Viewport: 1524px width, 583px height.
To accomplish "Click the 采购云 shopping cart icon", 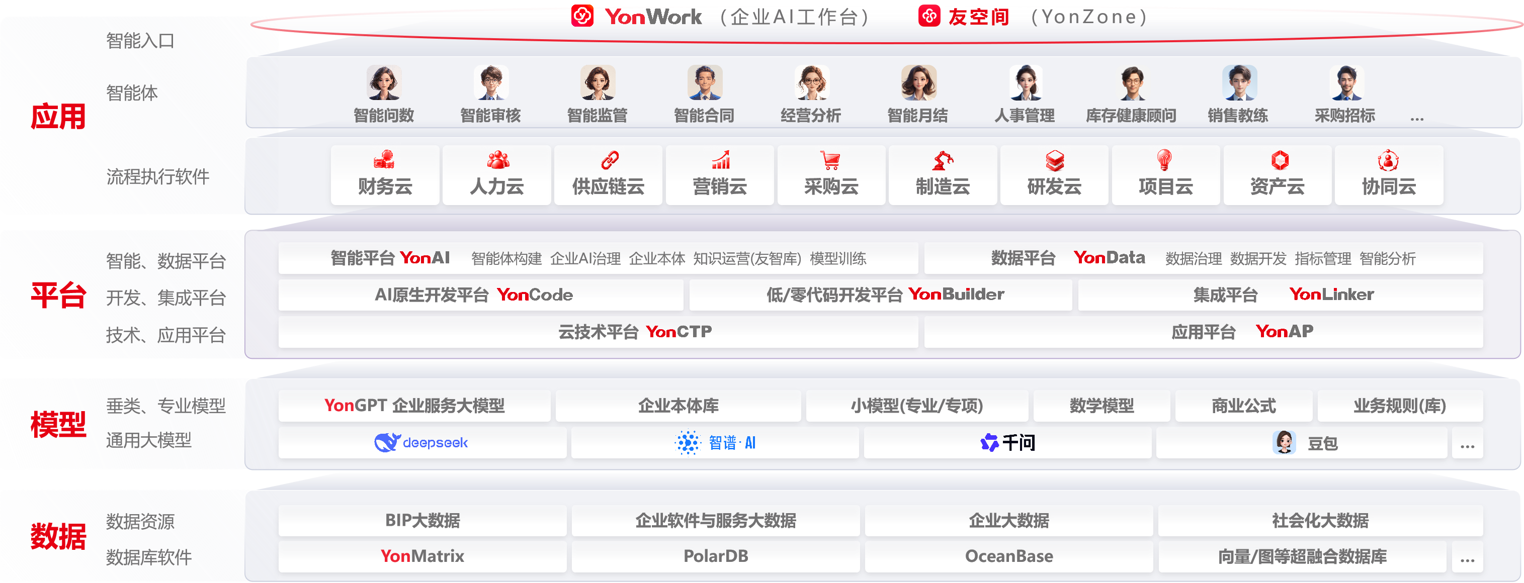I will [830, 160].
